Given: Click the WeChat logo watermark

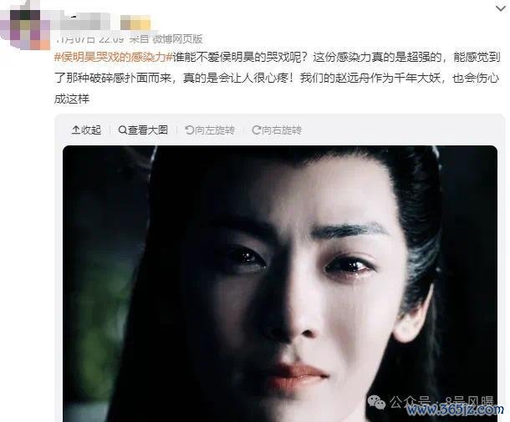Looking at the screenshot, I should (376, 403).
